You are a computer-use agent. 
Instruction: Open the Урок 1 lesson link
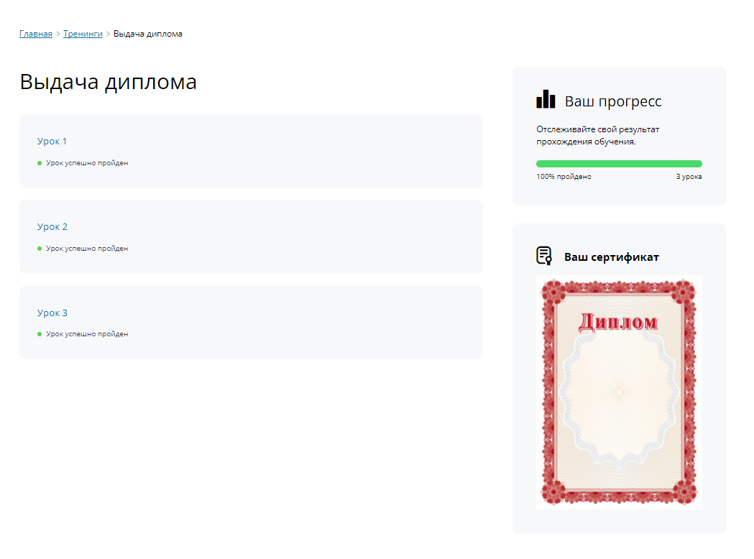click(x=52, y=142)
